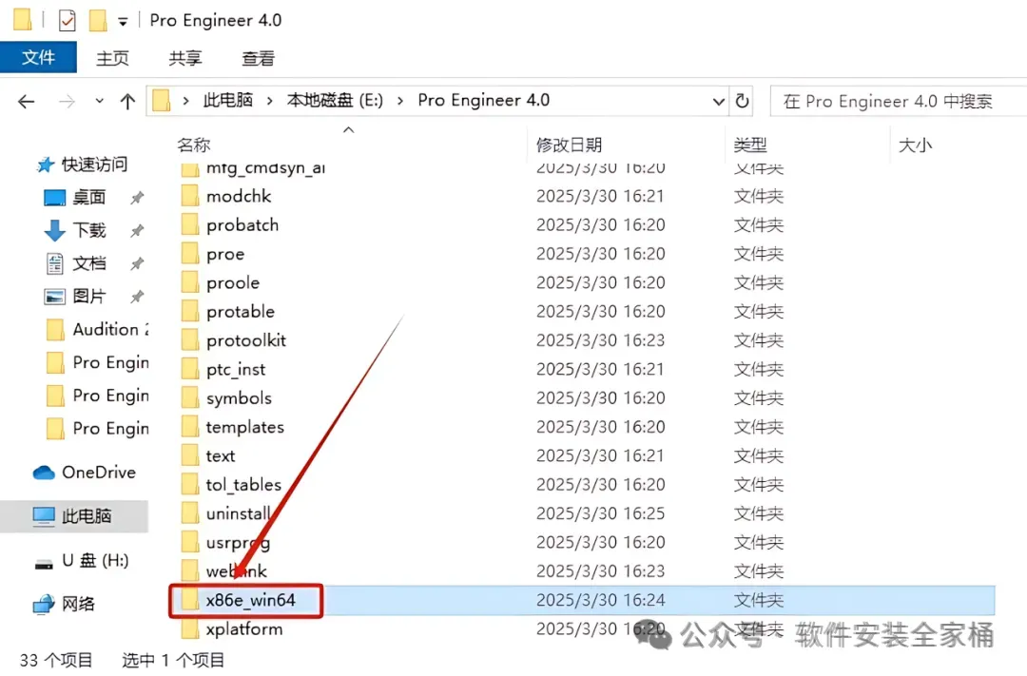This screenshot has width=1027, height=676.
Task: Sort by the 大小 column header
Action: click(x=915, y=145)
